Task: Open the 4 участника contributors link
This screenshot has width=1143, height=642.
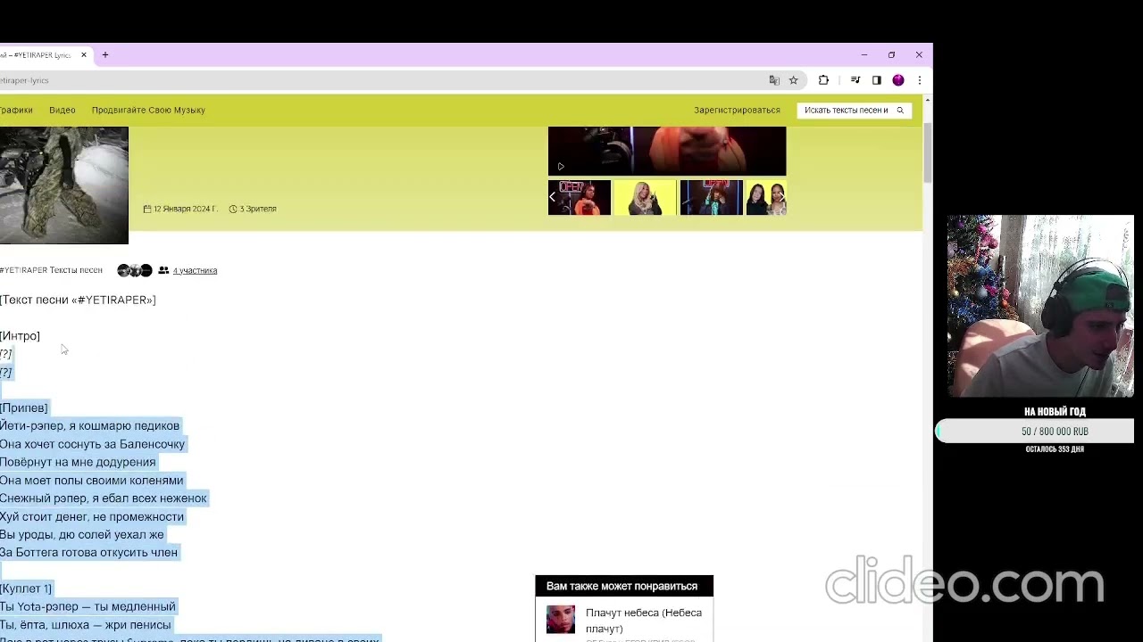Action: coord(195,270)
